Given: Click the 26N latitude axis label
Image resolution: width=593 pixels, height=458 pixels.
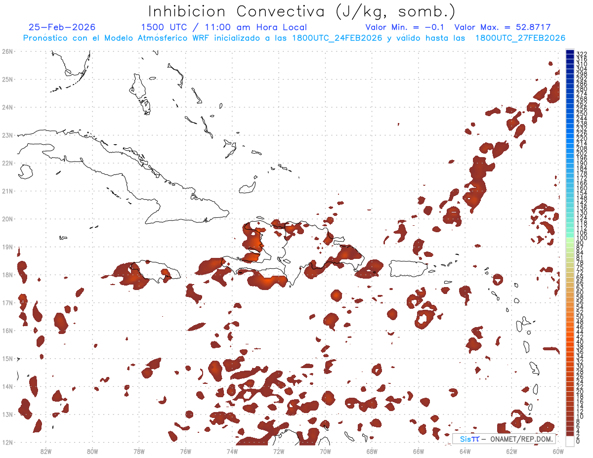Looking at the screenshot, I should click(7, 51).
